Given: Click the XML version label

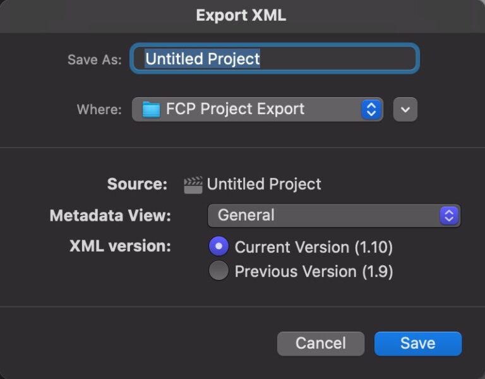Looking at the screenshot, I should pos(121,246).
